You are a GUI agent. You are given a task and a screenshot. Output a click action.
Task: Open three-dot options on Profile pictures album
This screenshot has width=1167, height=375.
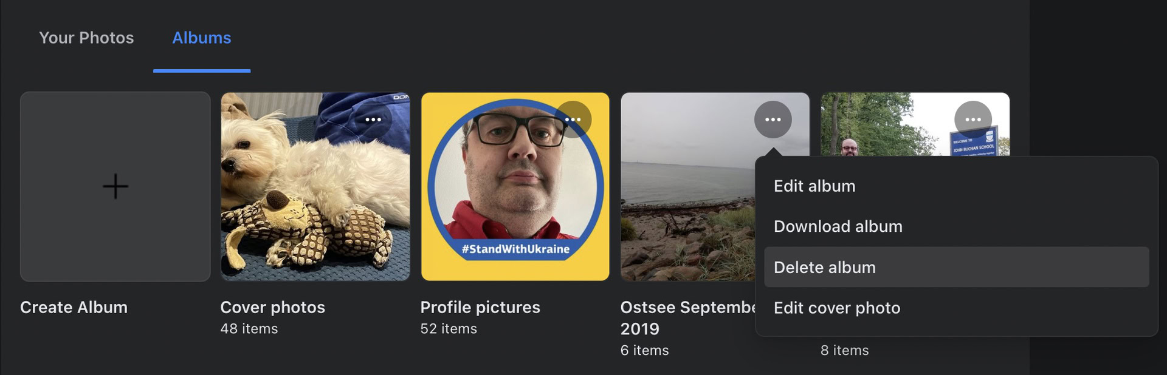click(573, 120)
